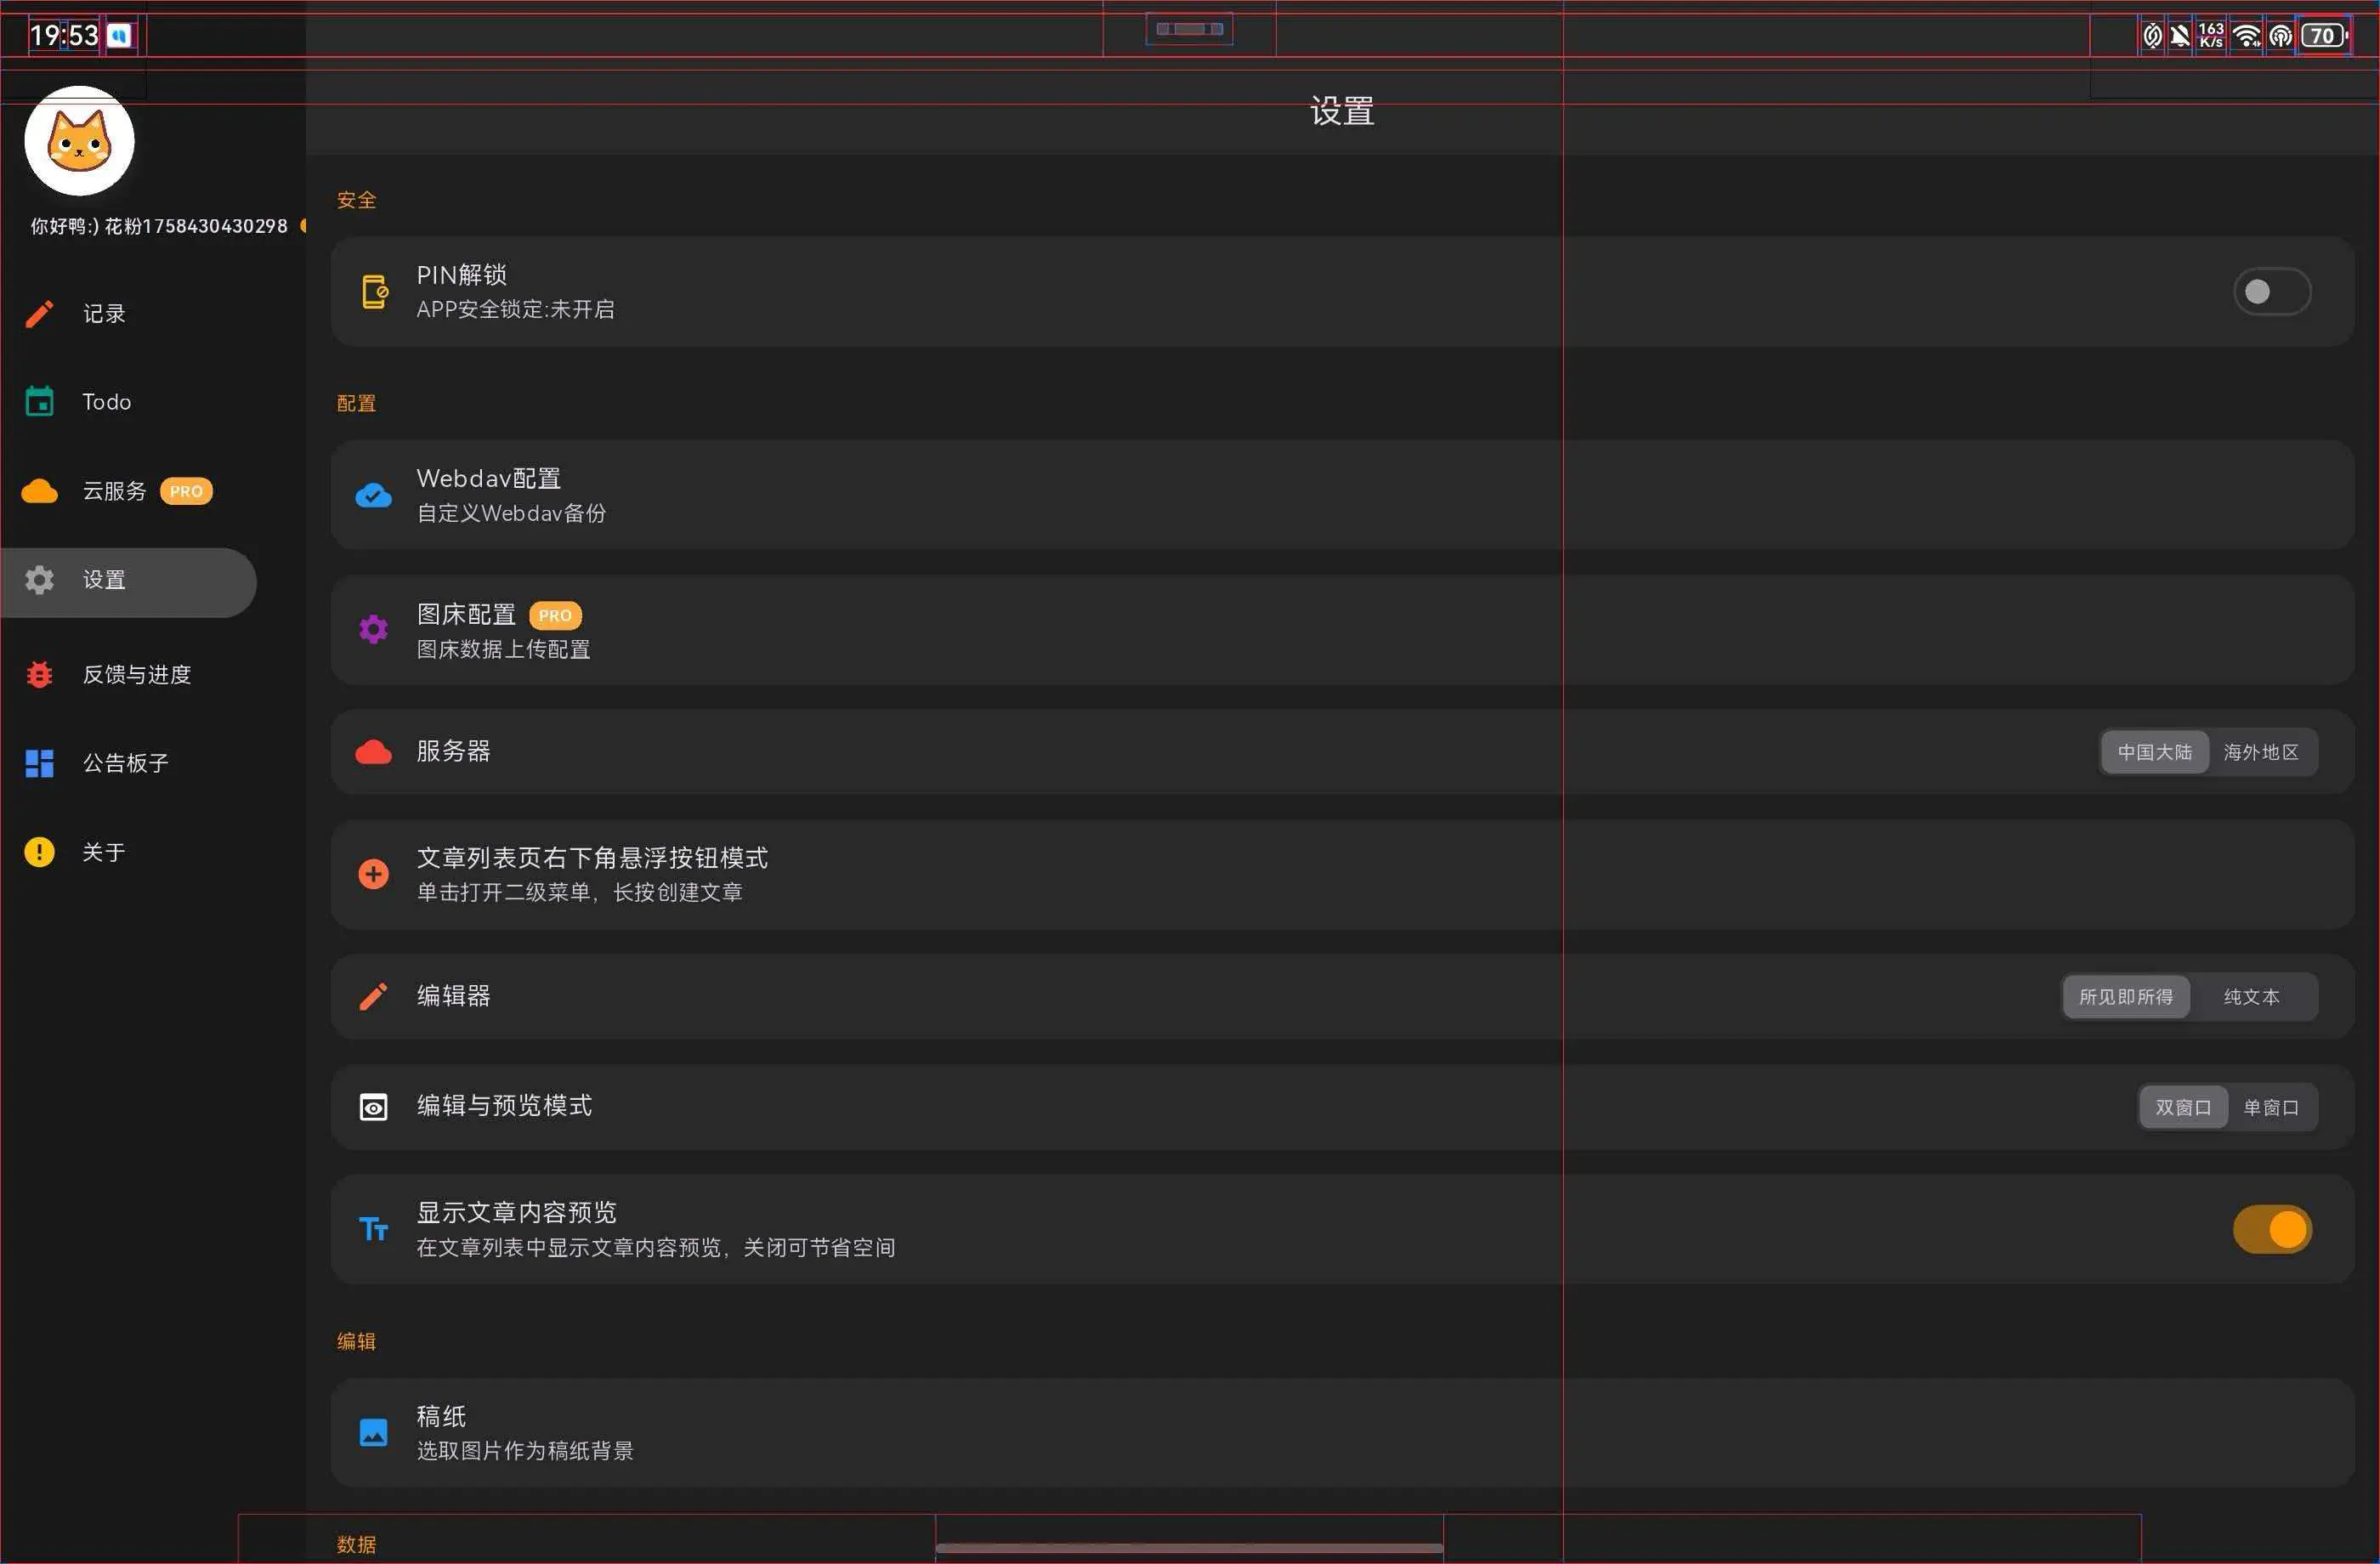Open 公告板子 dashboard icon

39,764
